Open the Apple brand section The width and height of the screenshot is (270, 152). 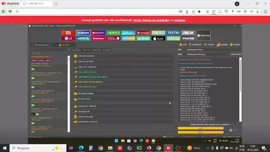[158, 38]
